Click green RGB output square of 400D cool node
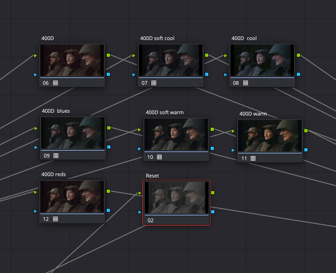 click(x=298, y=55)
